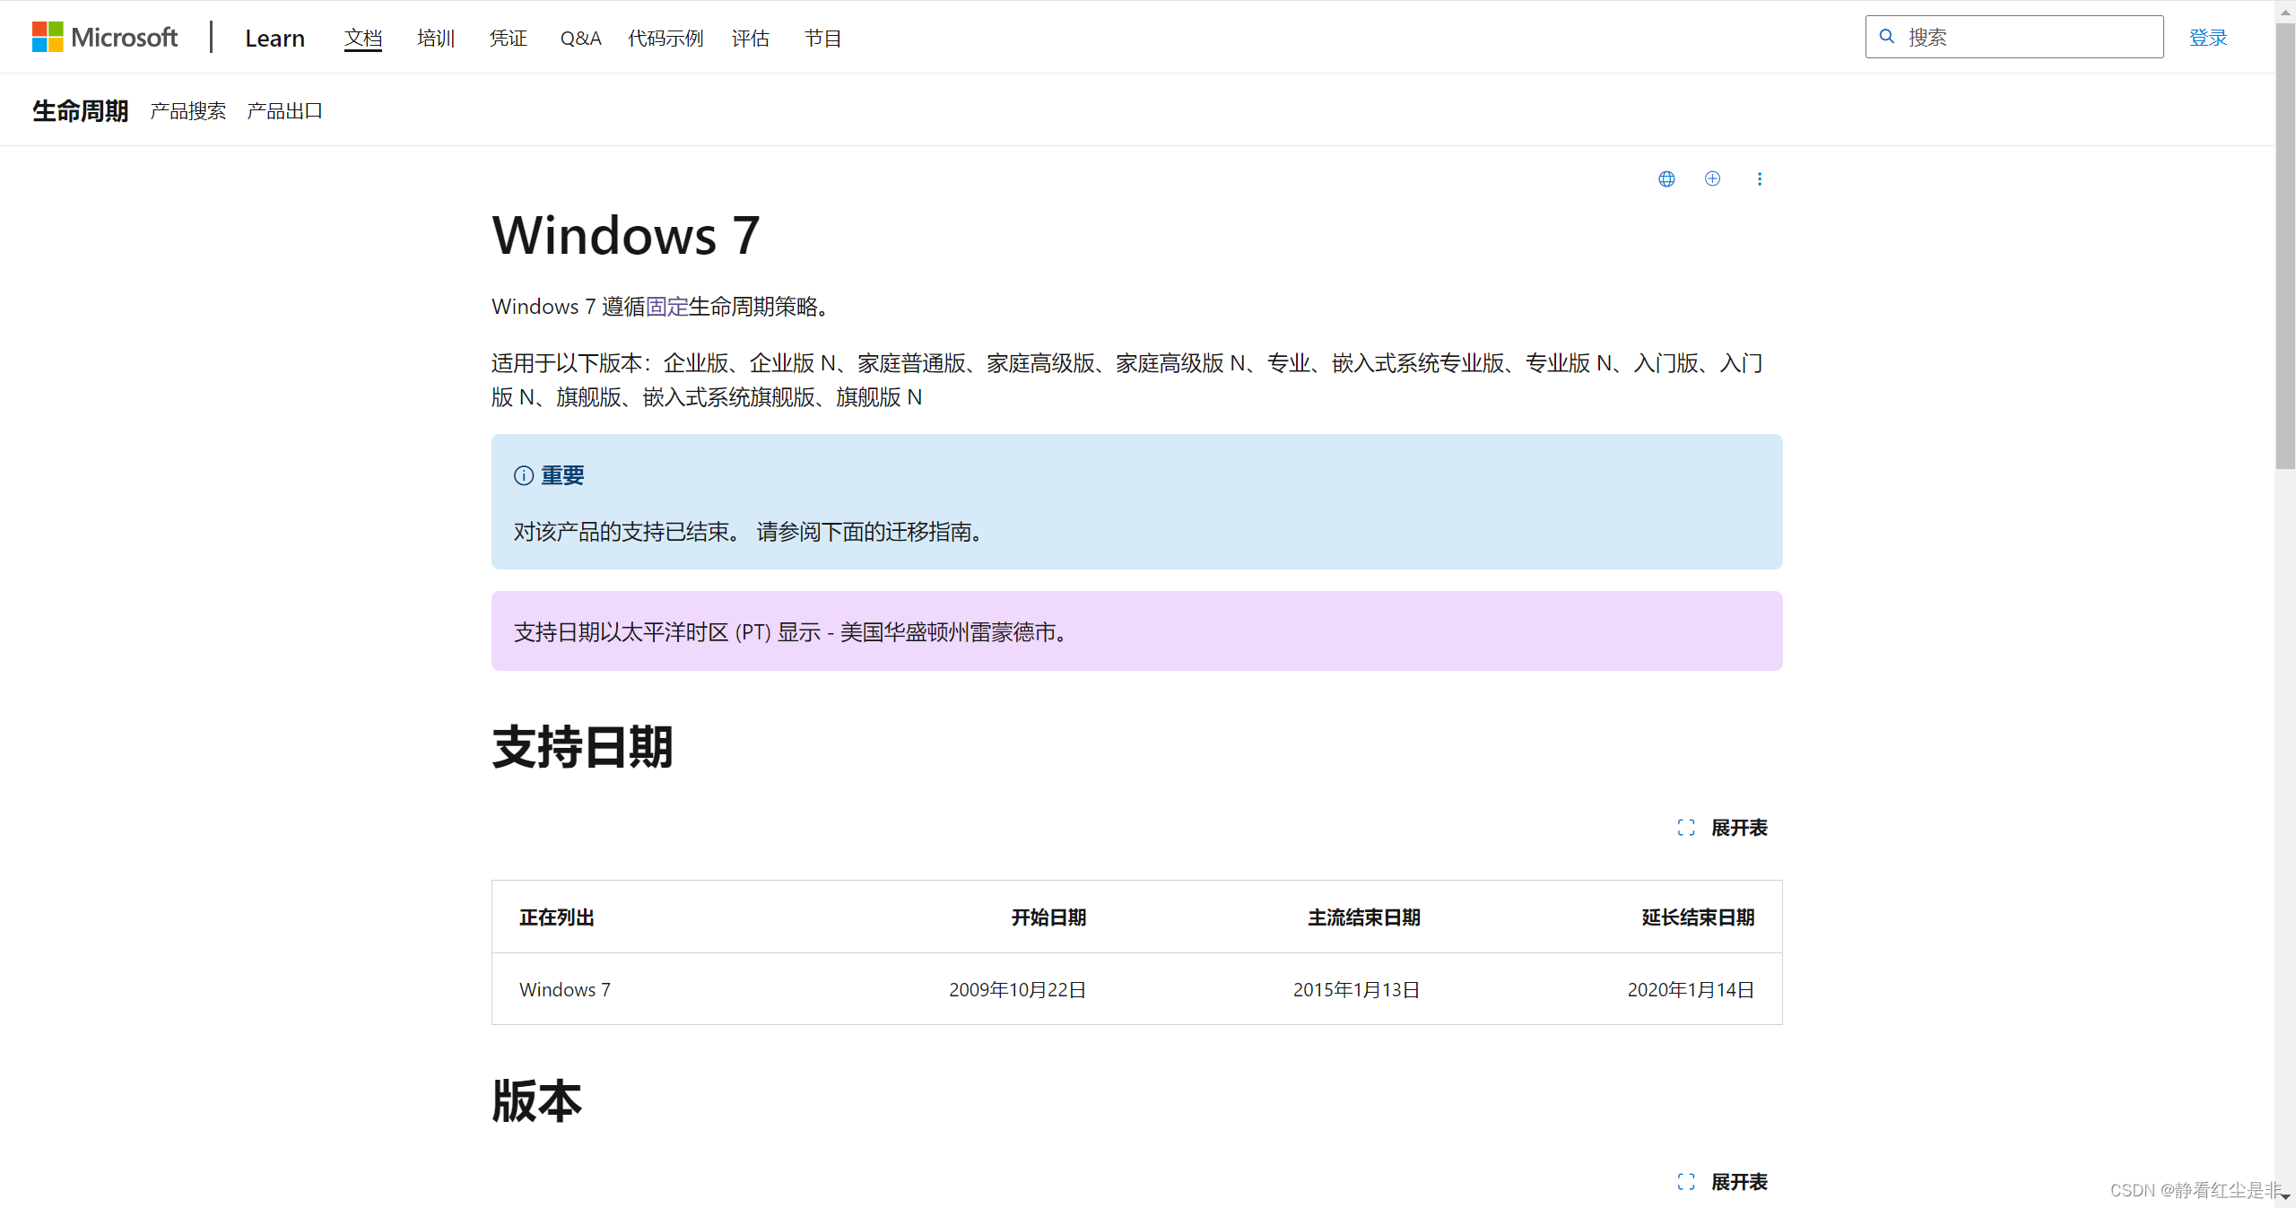Click the globe language icon

pyautogui.click(x=1666, y=178)
